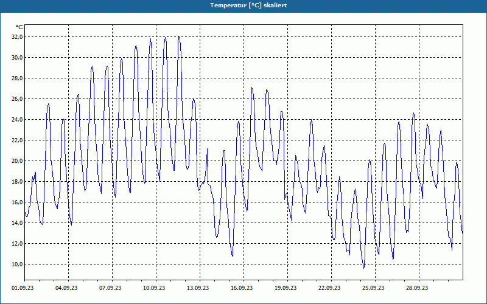Click the 26,0 y-axis label

click(x=17, y=99)
